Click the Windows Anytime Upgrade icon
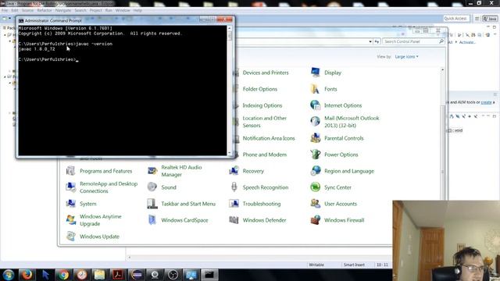The image size is (500, 281). click(70, 220)
